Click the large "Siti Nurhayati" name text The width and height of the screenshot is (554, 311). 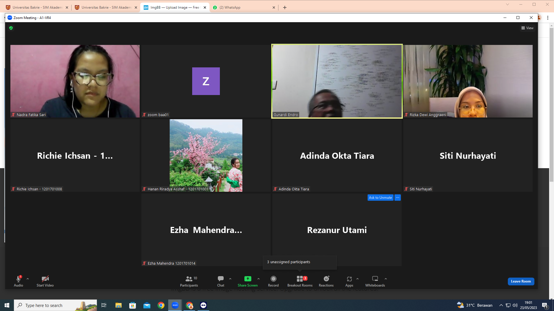click(468, 156)
